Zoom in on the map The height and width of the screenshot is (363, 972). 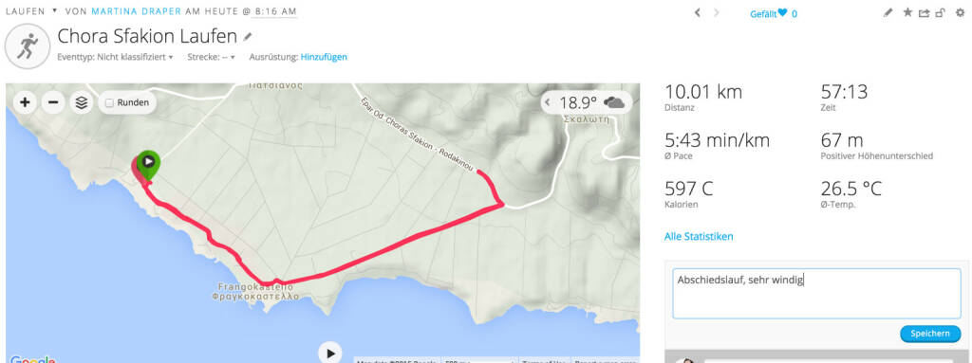pyautogui.click(x=24, y=102)
